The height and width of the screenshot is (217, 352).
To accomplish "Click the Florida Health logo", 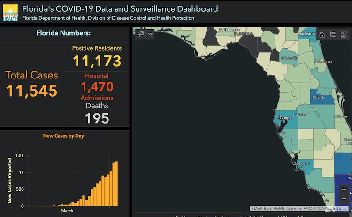I will (10, 13).
